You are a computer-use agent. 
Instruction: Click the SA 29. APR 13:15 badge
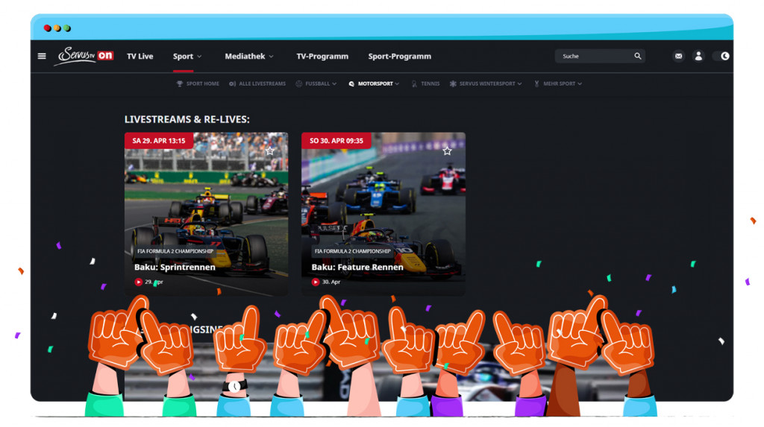[x=159, y=141]
